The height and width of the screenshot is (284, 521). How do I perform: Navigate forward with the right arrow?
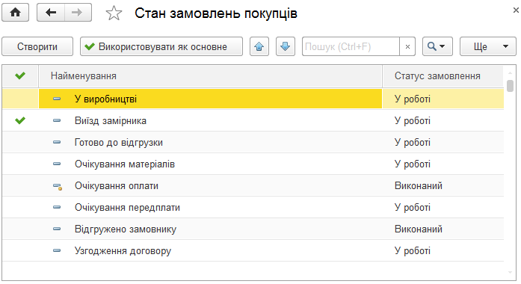[x=78, y=13]
